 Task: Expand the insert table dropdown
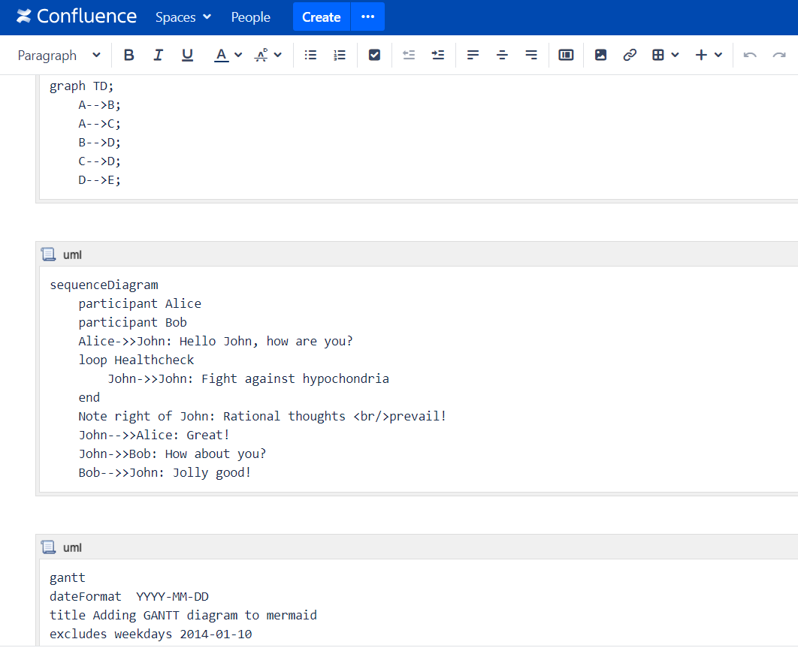click(676, 54)
